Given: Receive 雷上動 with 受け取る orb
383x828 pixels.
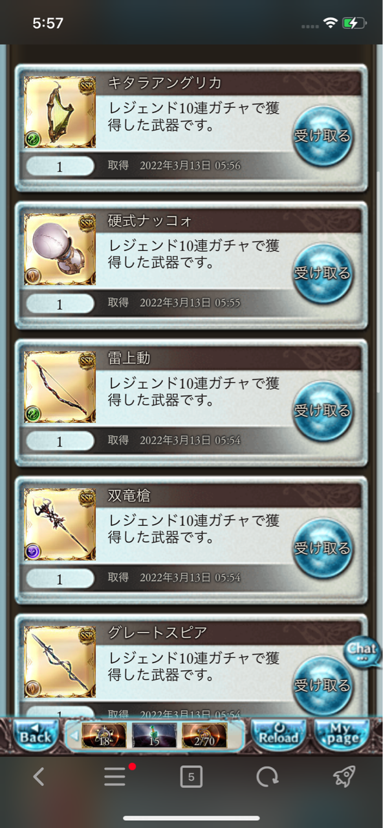Looking at the screenshot, I should pos(322,411).
